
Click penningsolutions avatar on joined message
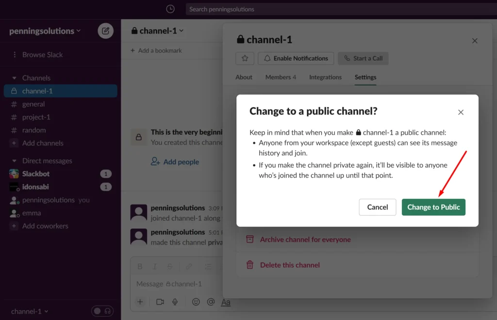coord(139,213)
